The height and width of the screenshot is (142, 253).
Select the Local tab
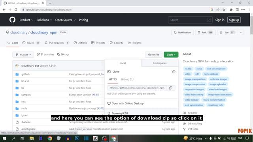tap(123, 63)
